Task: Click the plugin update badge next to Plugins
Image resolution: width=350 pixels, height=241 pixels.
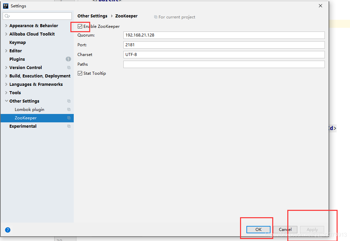Action: [x=68, y=59]
